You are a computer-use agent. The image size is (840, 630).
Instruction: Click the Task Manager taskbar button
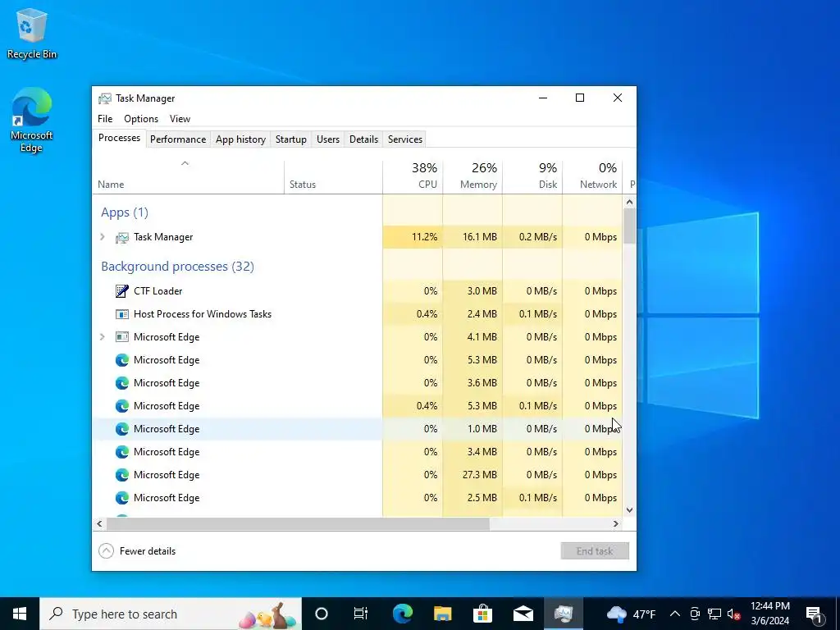[x=564, y=614]
